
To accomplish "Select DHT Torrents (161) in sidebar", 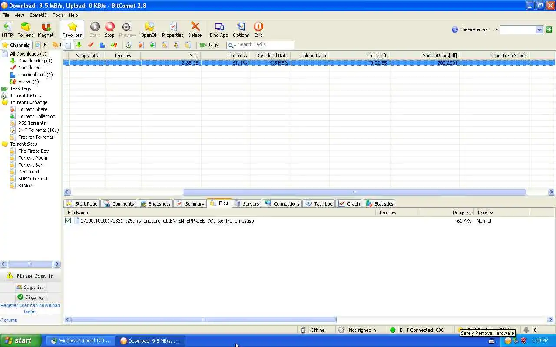I will click(x=38, y=130).
